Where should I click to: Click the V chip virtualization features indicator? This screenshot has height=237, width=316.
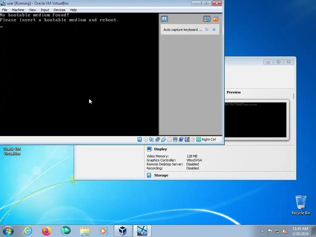(x=187, y=139)
